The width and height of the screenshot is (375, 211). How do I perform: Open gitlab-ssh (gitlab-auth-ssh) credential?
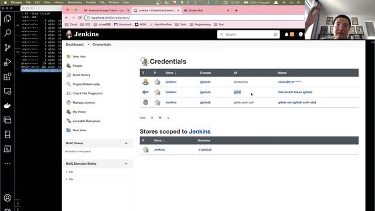tap(297, 103)
